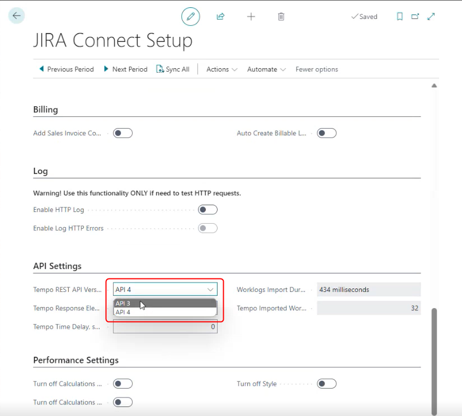Collapse the API Settings section header
Viewport: 462px width, 416px height.
[58, 266]
